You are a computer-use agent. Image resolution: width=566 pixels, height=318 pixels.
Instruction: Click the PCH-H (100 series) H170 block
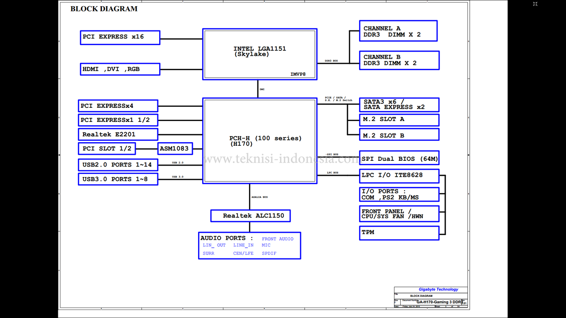click(x=260, y=140)
